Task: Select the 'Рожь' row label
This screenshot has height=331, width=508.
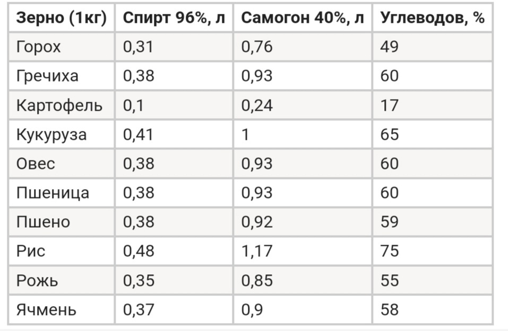Action: [x=37, y=281]
